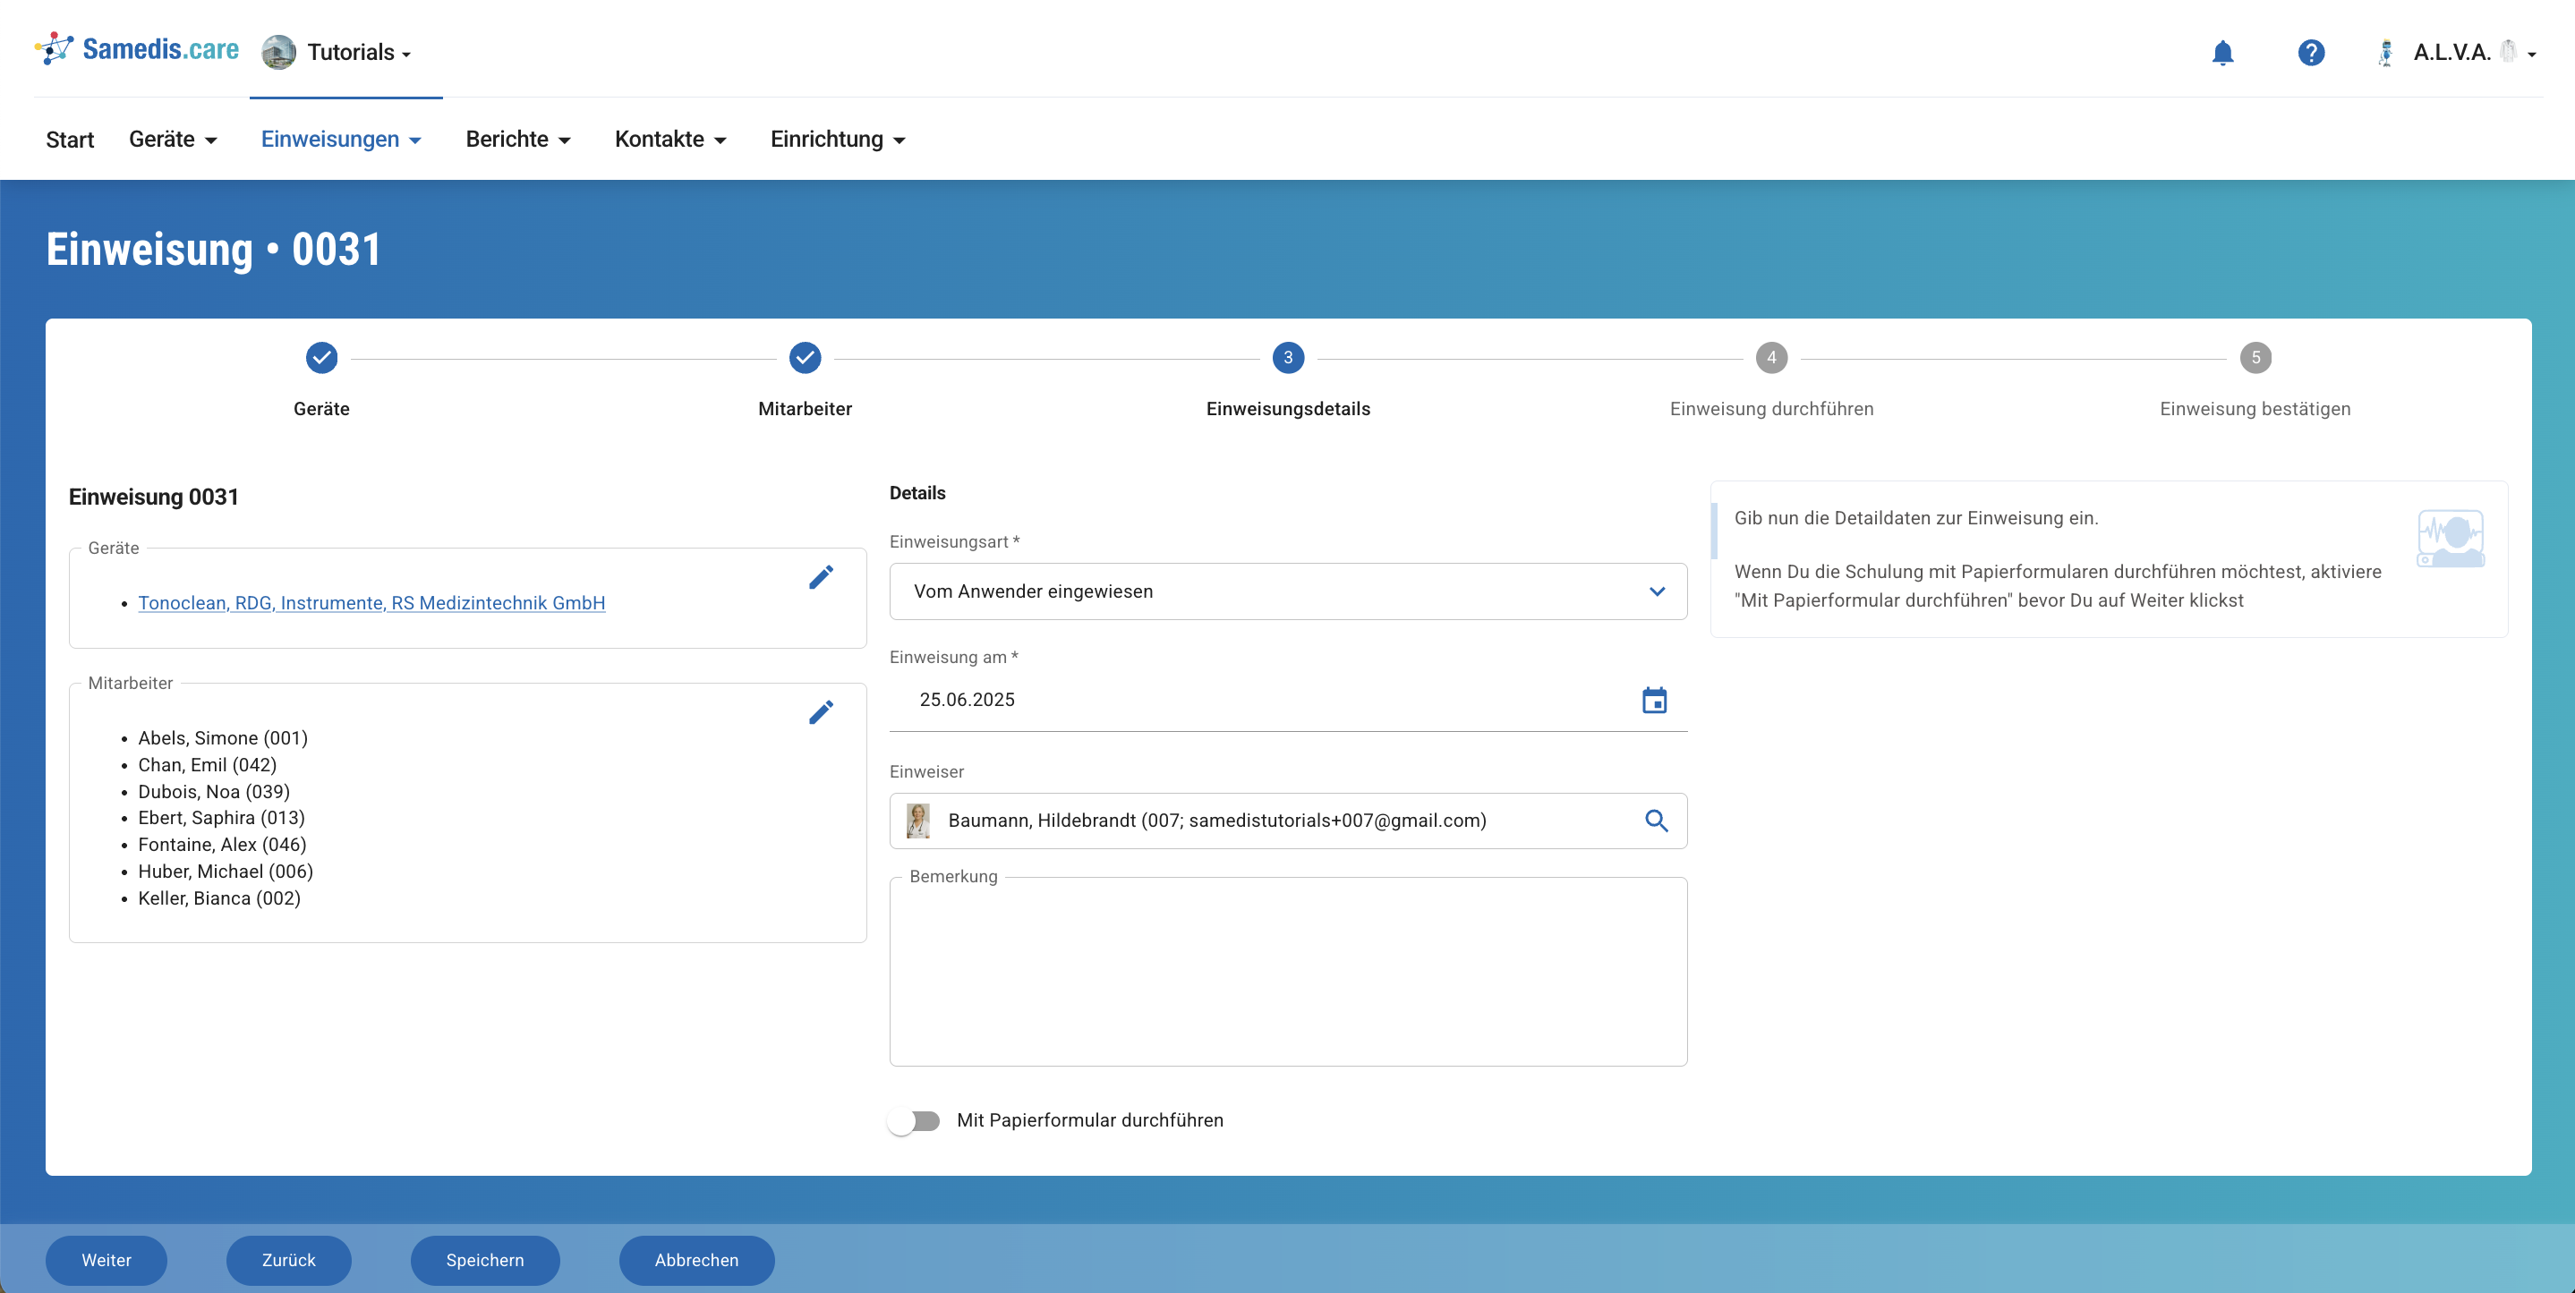The height and width of the screenshot is (1293, 2575).
Task: Open the help question mark icon
Action: pyautogui.click(x=2310, y=52)
